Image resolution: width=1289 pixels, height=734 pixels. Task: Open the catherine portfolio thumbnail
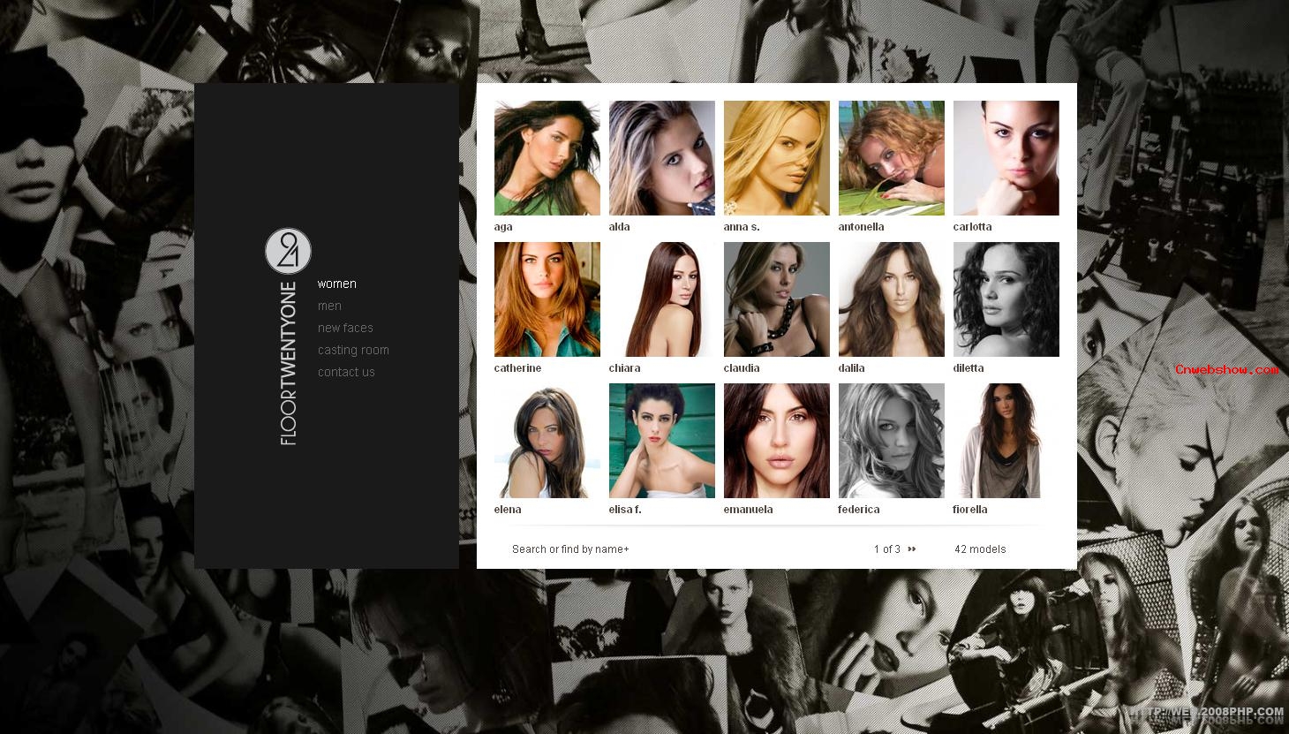pos(547,299)
